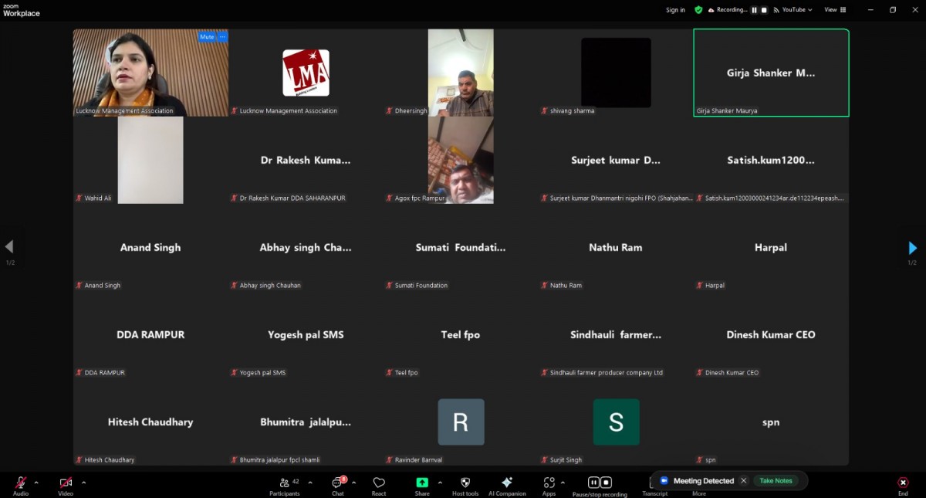This screenshot has width=926, height=498.
Task: Click the Meeting Detected Zoom icon
Action: point(664,480)
